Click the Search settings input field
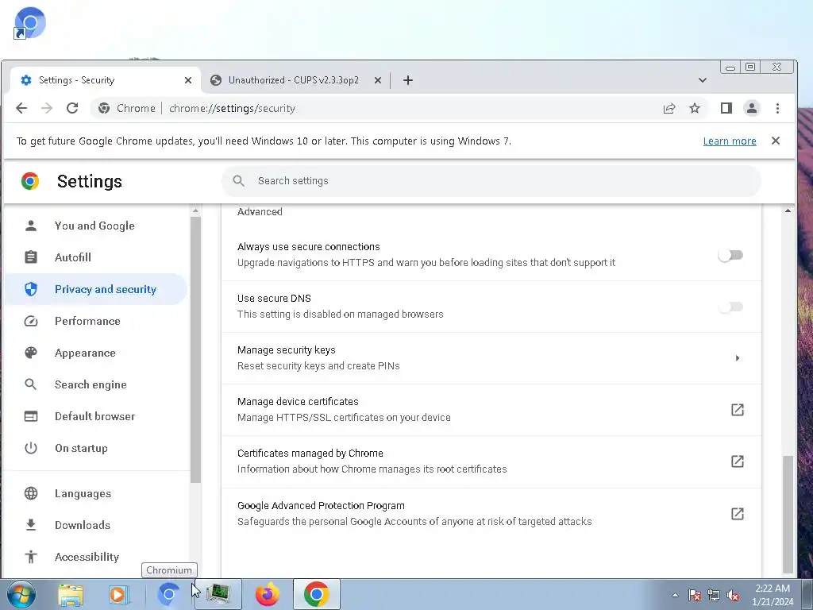 pyautogui.click(x=491, y=180)
